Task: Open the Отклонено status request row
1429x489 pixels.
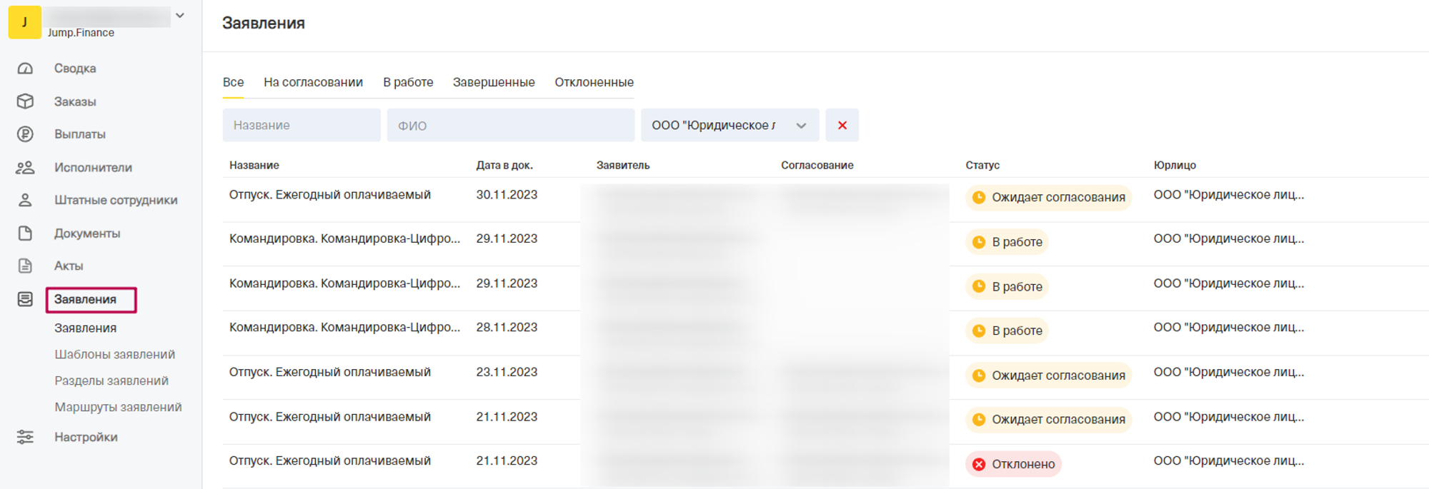Action: pyautogui.click(x=329, y=462)
